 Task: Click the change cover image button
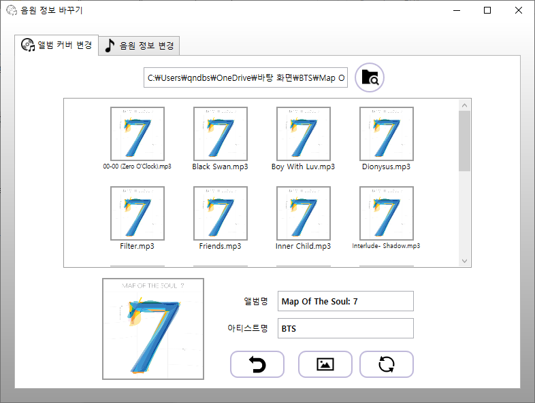pyautogui.click(x=325, y=364)
